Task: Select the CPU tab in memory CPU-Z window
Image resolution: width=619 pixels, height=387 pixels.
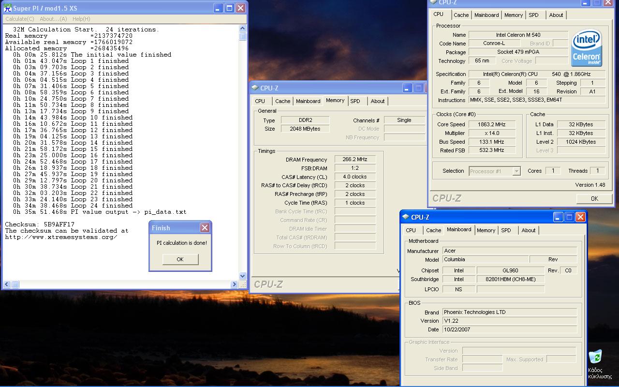Action: pyautogui.click(x=260, y=101)
